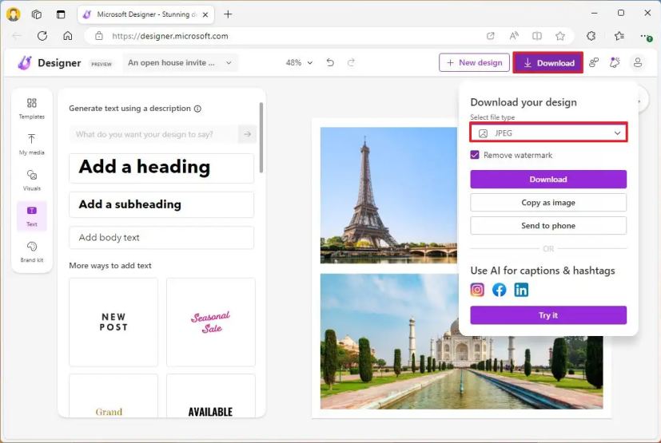Close the Microsoft Designer tab

point(205,14)
